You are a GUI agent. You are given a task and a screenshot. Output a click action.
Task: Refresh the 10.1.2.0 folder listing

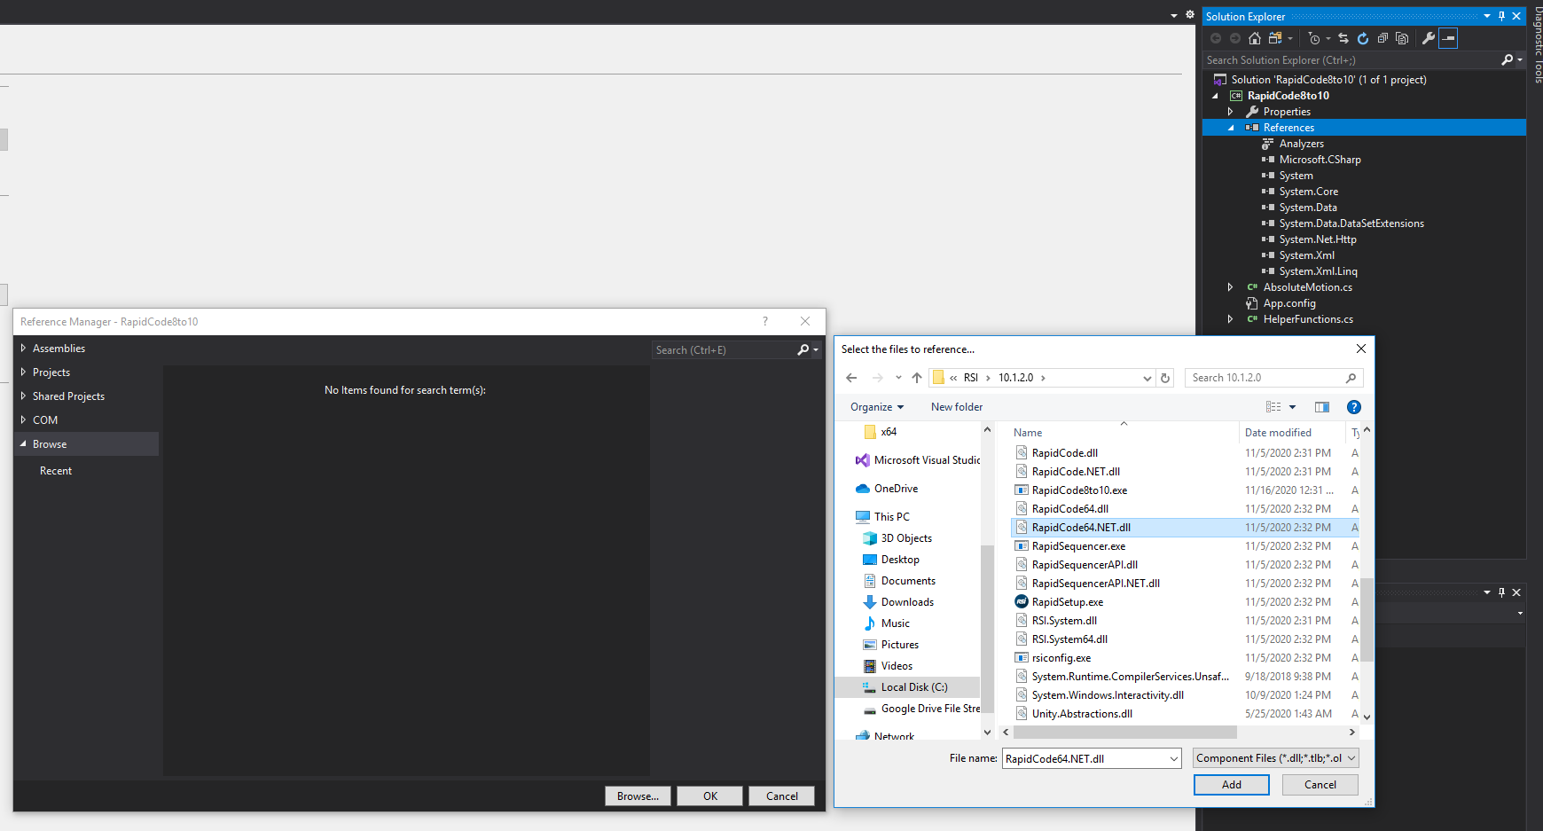click(1165, 378)
